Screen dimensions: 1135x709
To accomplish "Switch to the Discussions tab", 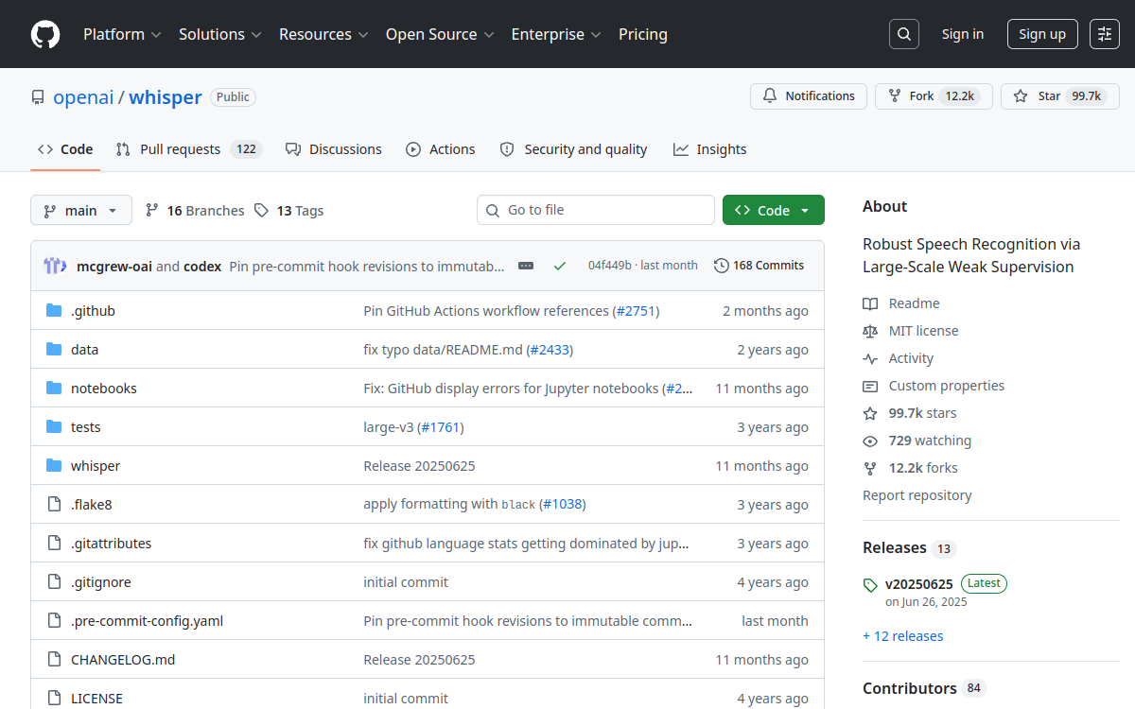I will coord(334,149).
